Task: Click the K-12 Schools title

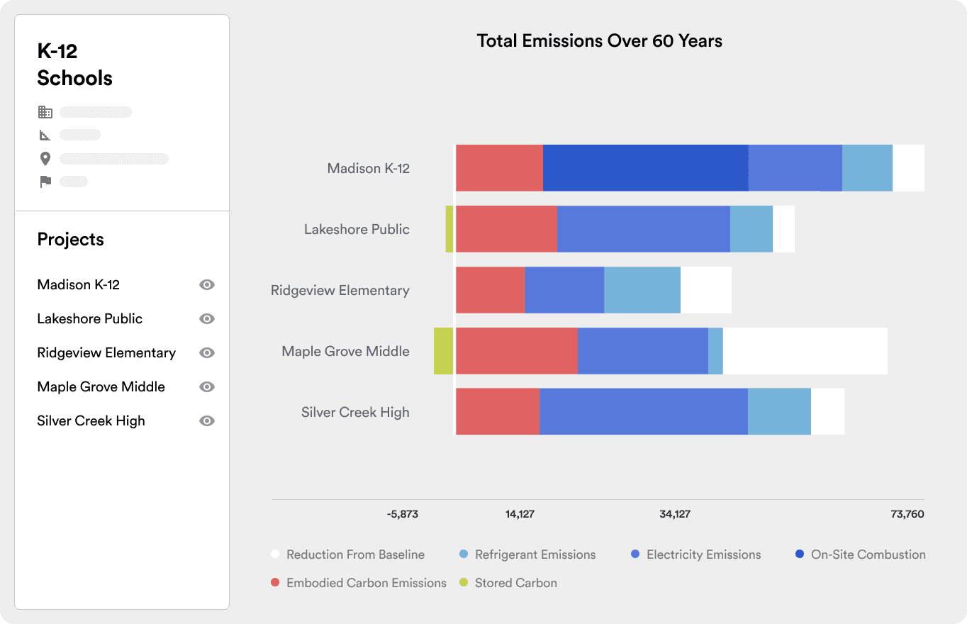Action: tap(75, 65)
